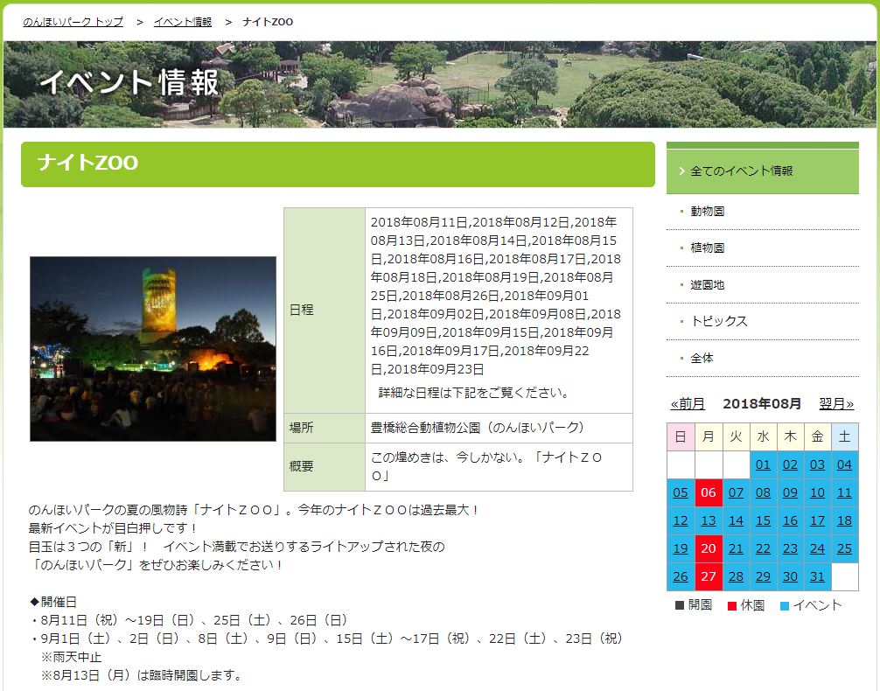880x691 pixels.
Task: Click the Night ZOO event photo
Action: 153,348
